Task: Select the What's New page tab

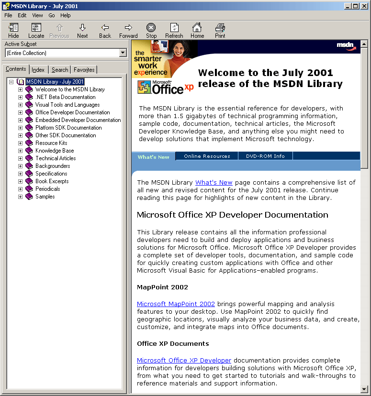Action: [153, 157]
